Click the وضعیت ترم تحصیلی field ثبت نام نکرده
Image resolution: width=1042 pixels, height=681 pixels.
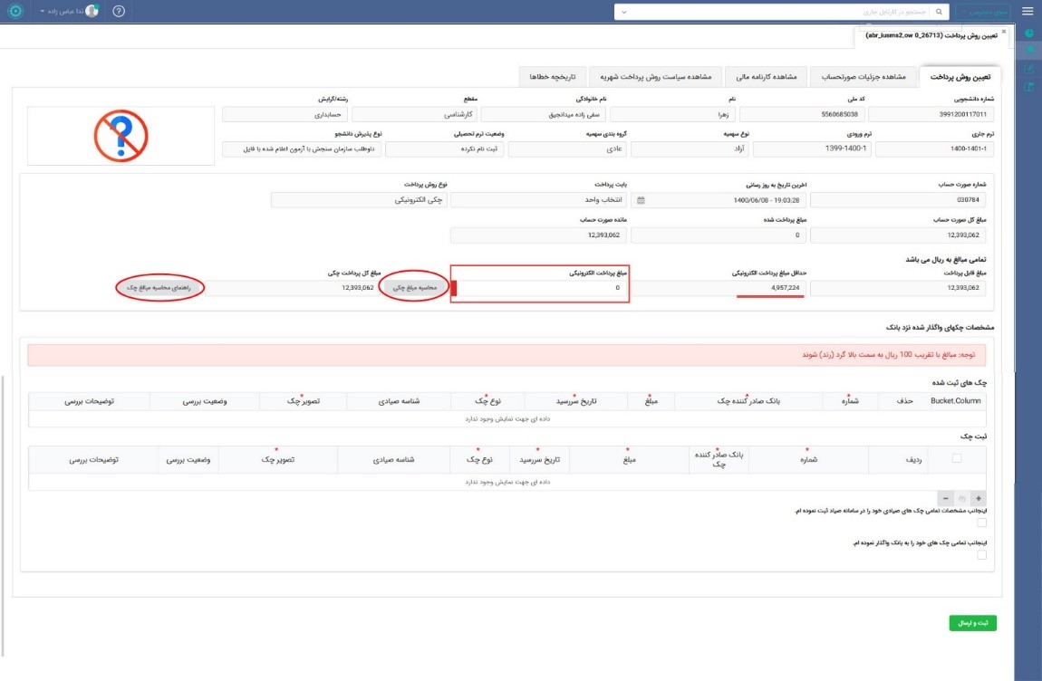click(444, 149)
